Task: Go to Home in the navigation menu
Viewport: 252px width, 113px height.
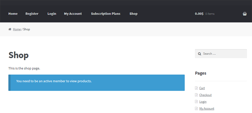Action: click(13, 14)
